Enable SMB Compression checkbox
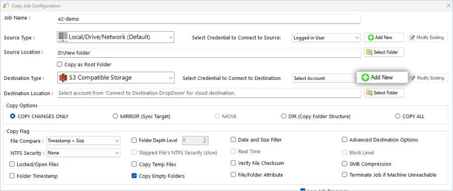 (x=344, y=164)
